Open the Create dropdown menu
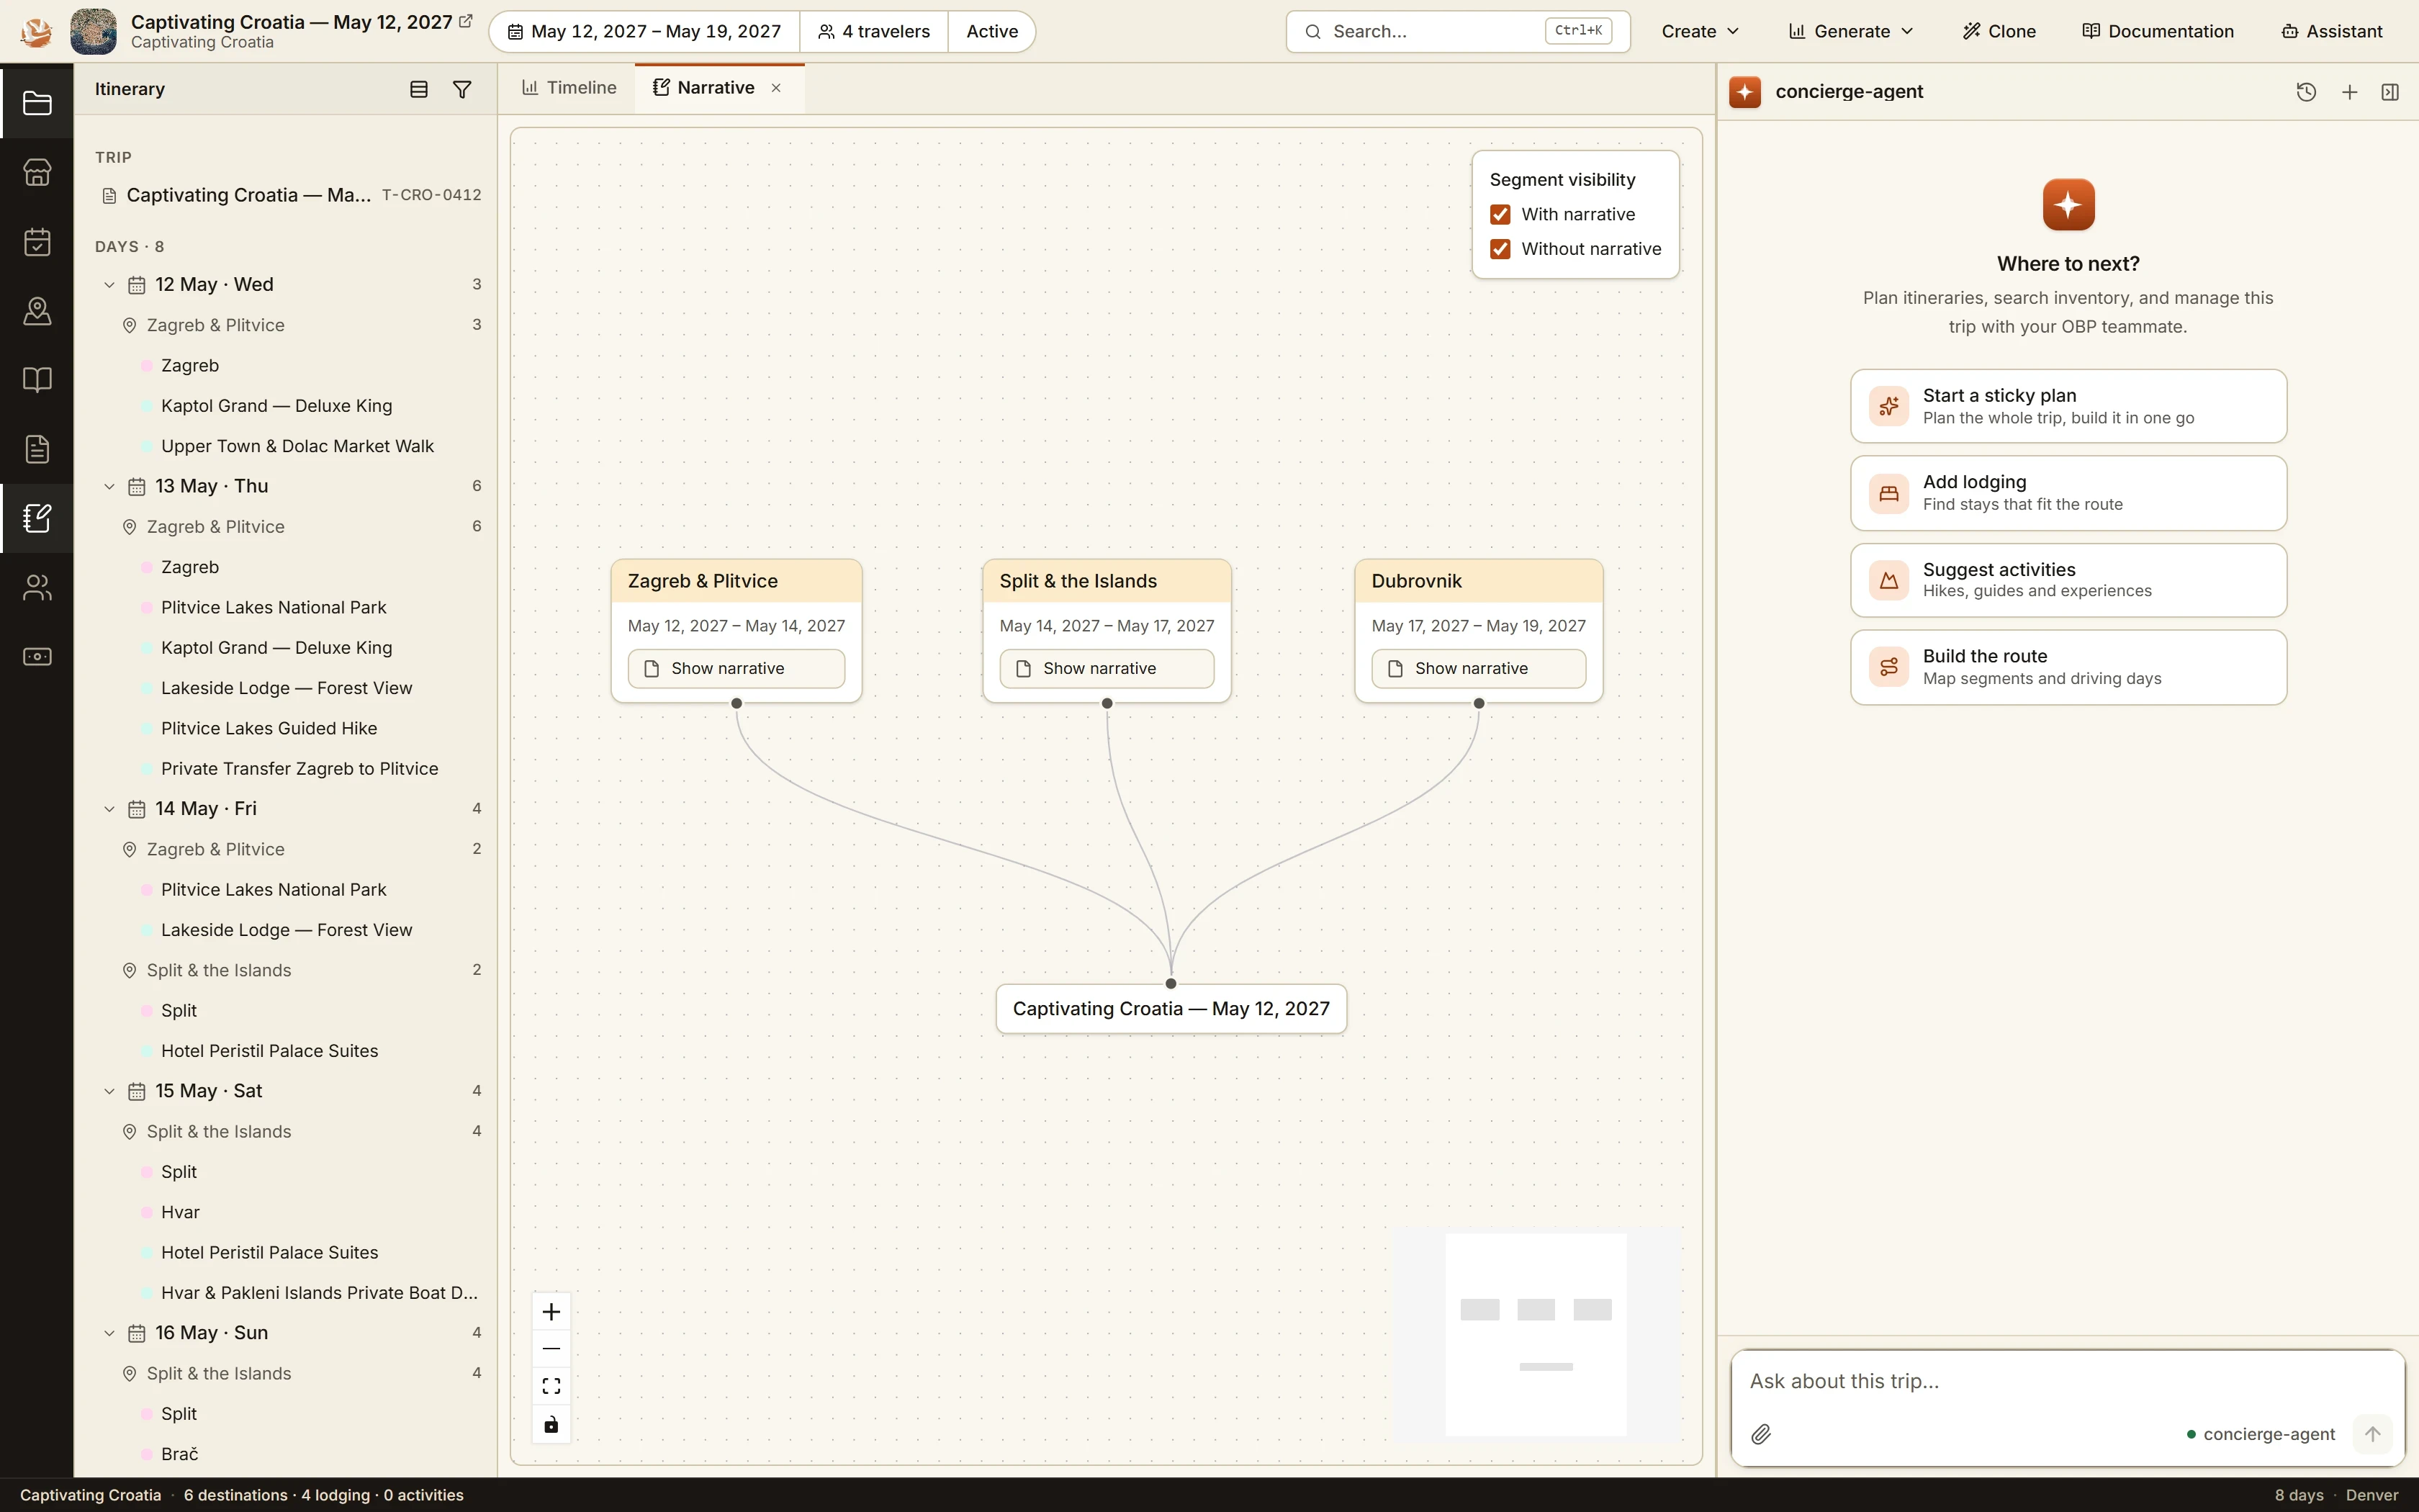Image resolution: width=2419 pixels, height=1512 pixels. (x=1699, y=31)
